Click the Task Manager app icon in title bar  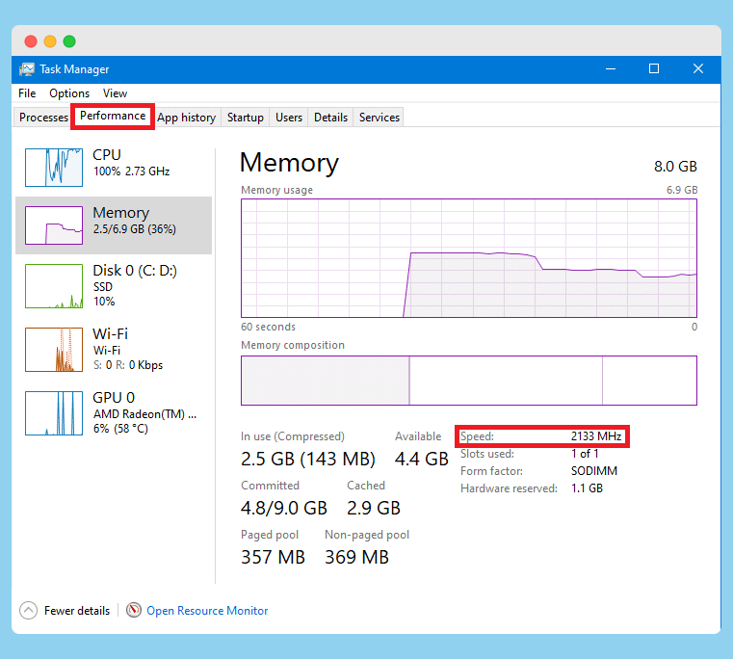27,69
